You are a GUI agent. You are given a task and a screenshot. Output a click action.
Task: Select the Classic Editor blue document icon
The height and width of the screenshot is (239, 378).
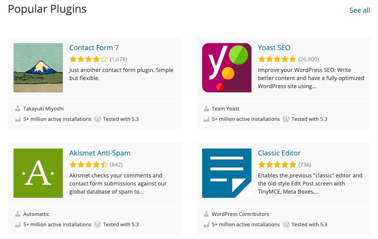coord(226,173)
